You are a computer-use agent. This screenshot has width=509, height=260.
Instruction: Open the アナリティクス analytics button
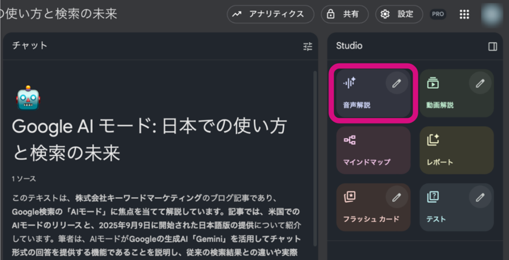click(270, 15)
